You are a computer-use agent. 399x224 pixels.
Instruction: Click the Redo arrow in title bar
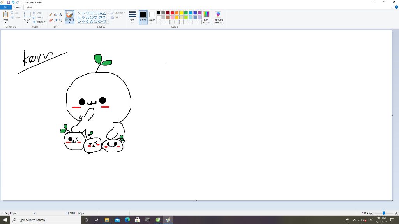[x=18, y=2]
